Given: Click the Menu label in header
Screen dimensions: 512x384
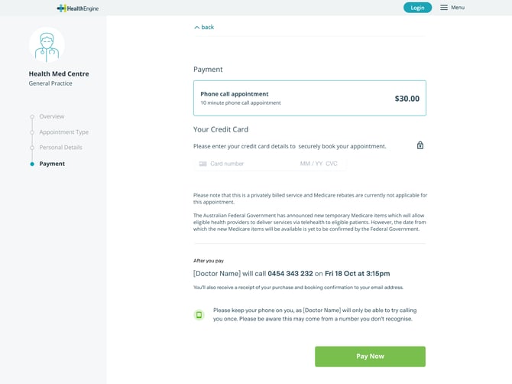Looking at the screenshot, I should pyautogui.click(x=458, y=8).
